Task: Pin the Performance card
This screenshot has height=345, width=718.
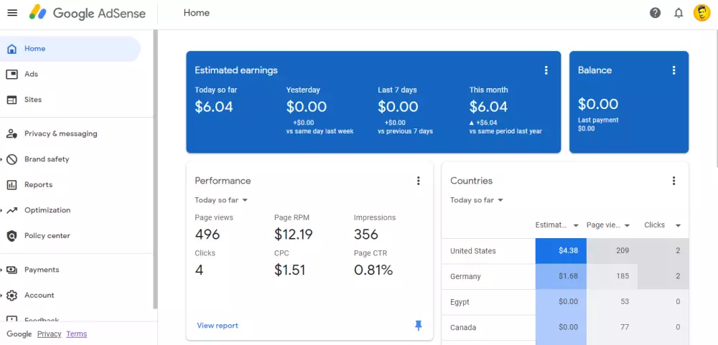Action: coord(419,326)
